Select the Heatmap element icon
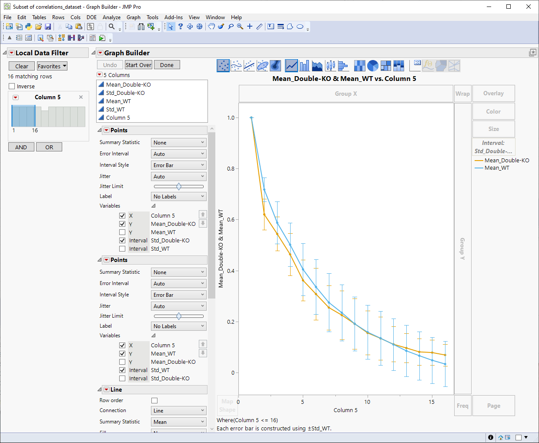The image size is (539, 443). click(x=359, y=66)
